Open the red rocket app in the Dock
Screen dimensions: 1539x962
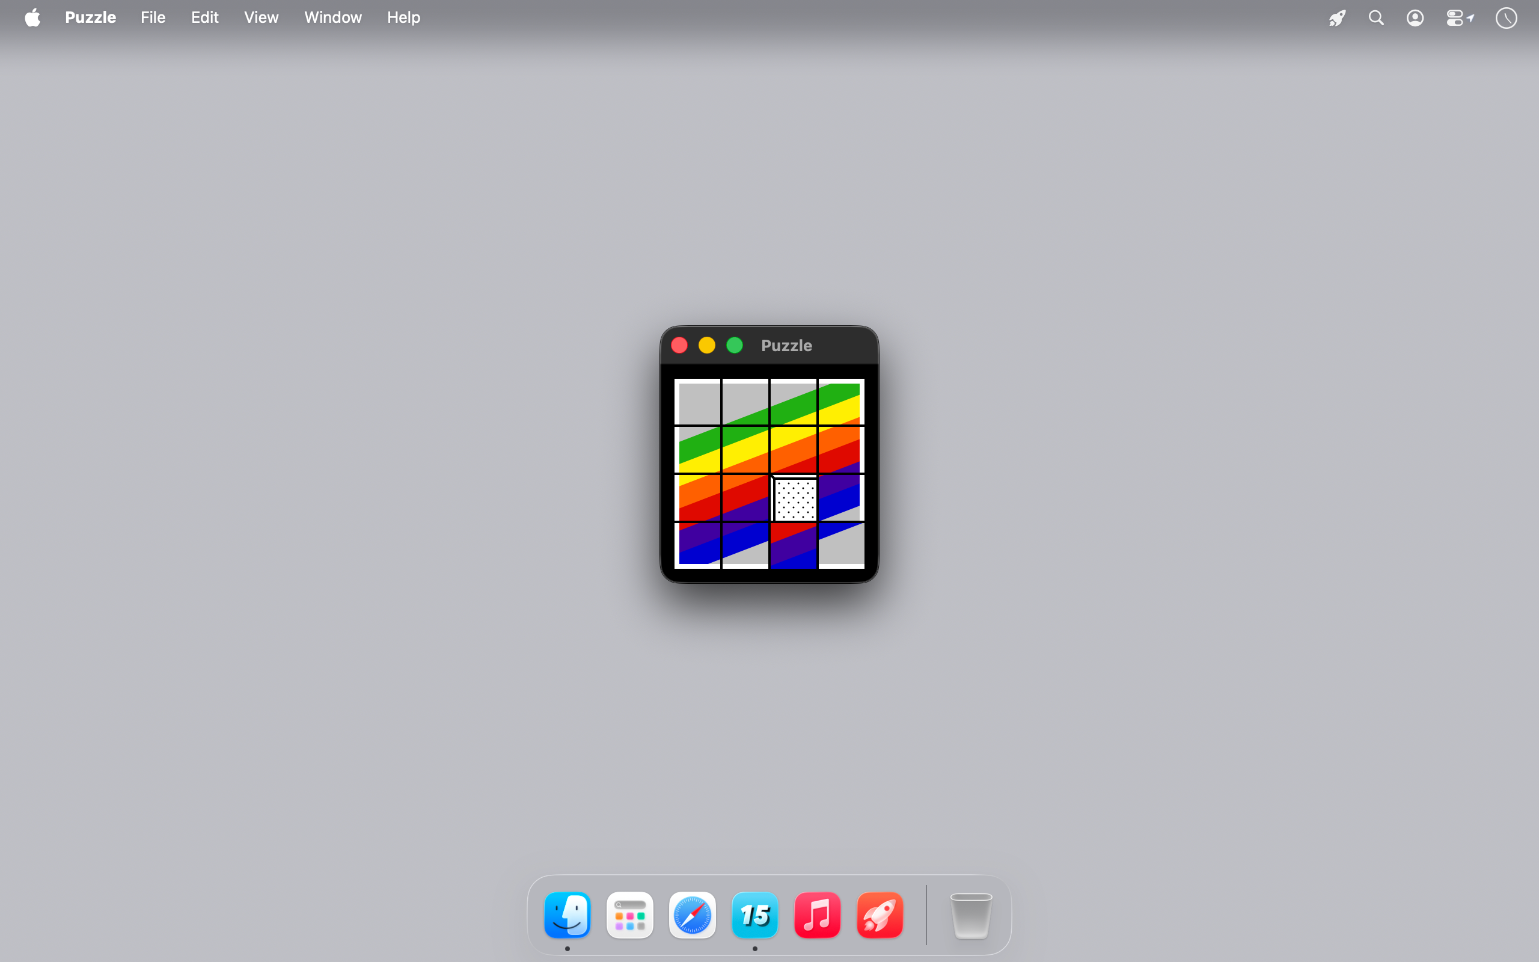880,915
